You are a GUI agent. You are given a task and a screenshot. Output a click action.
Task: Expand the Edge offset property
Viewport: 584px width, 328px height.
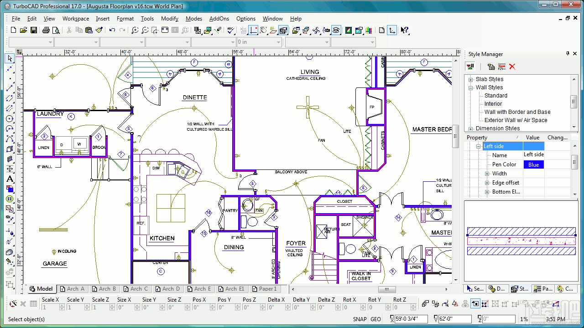point(487,183)
